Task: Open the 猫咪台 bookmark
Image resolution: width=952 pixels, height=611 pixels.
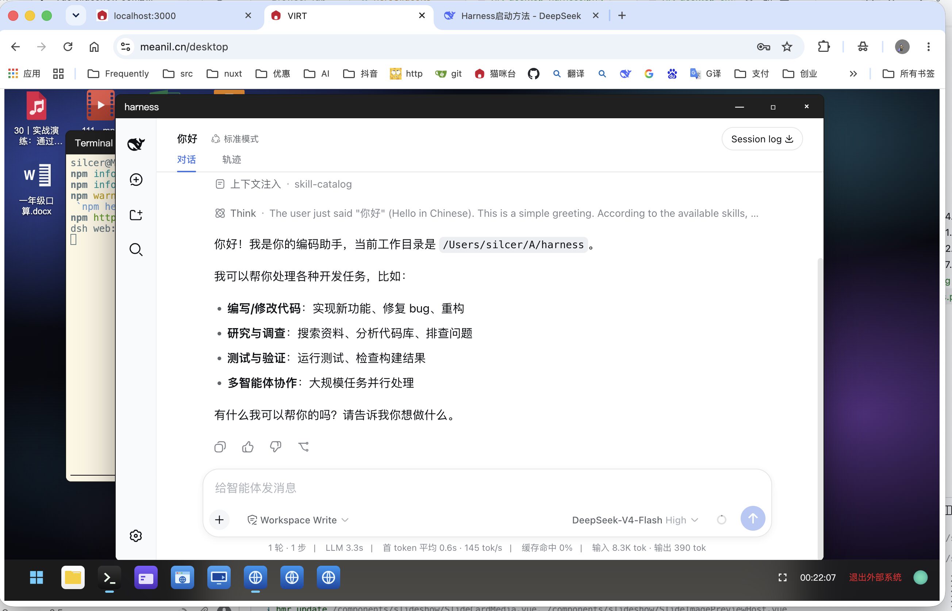Action: pyautogui.click(x=495, y=73)
